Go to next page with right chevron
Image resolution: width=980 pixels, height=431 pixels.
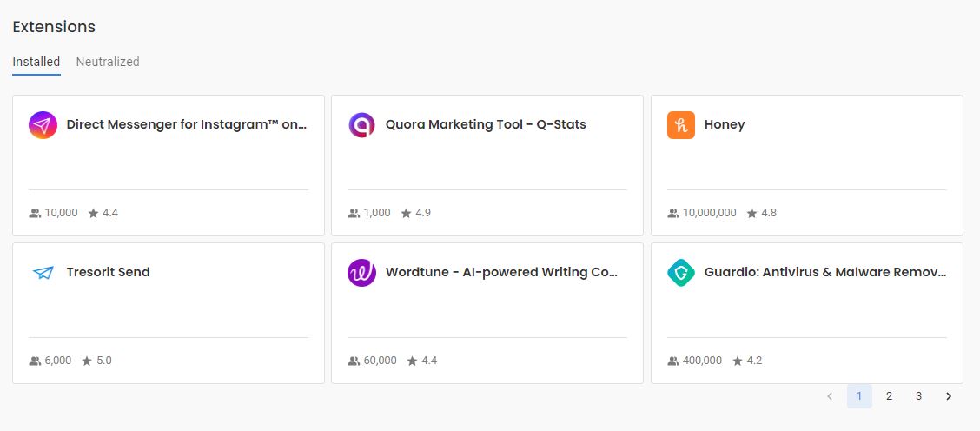point(949,396)
